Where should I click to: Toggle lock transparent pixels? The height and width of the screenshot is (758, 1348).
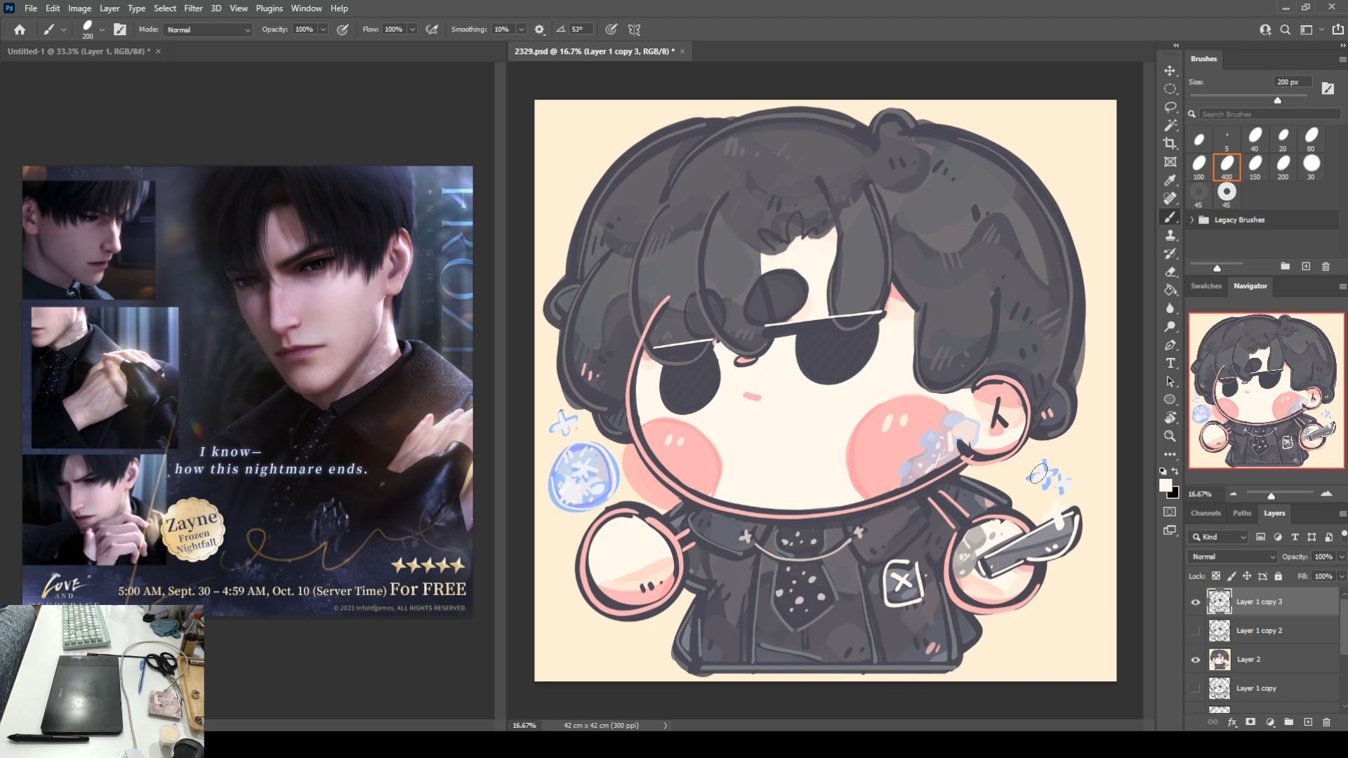click(x=1215, y=576)
